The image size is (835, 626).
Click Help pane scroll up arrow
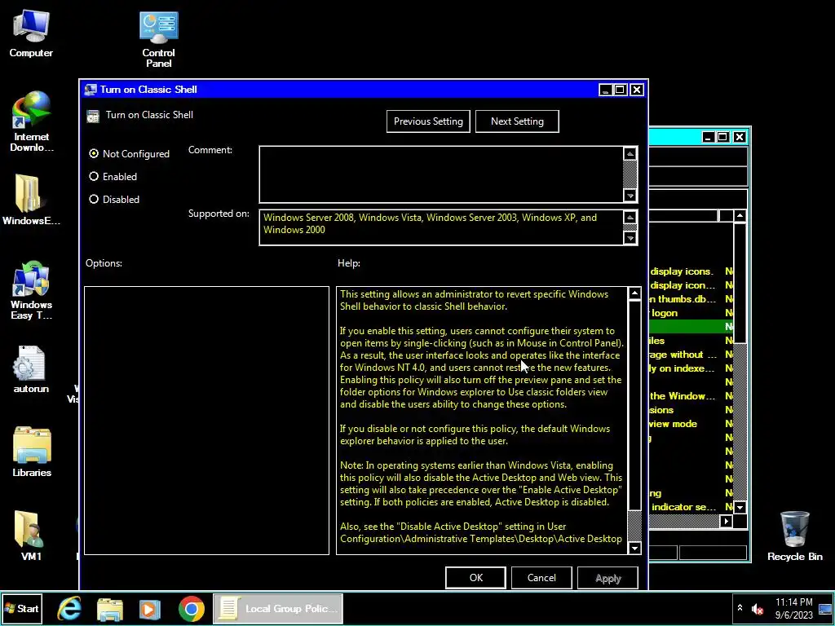click(x=634, y=293)
